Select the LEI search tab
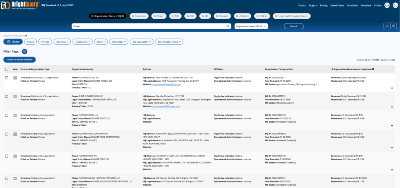 [x=205, y=16]
